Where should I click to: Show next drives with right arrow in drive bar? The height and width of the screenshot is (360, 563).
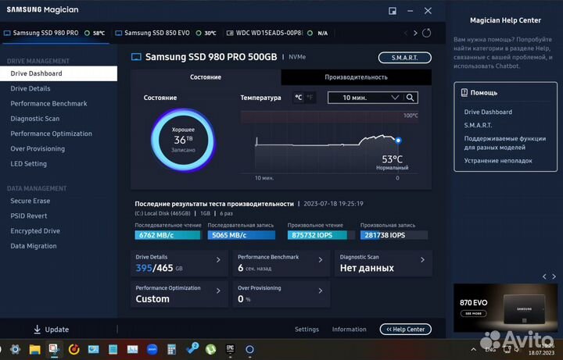415,33
